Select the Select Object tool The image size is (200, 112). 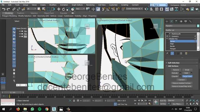[39, 9]
